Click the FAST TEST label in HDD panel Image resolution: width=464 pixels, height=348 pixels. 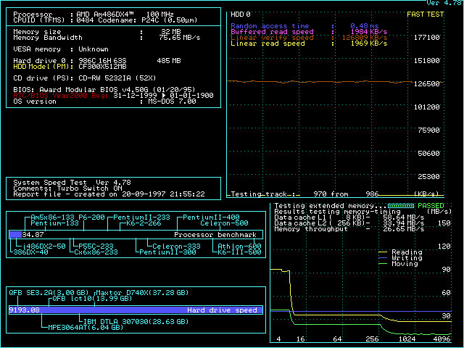coord(426,14)
